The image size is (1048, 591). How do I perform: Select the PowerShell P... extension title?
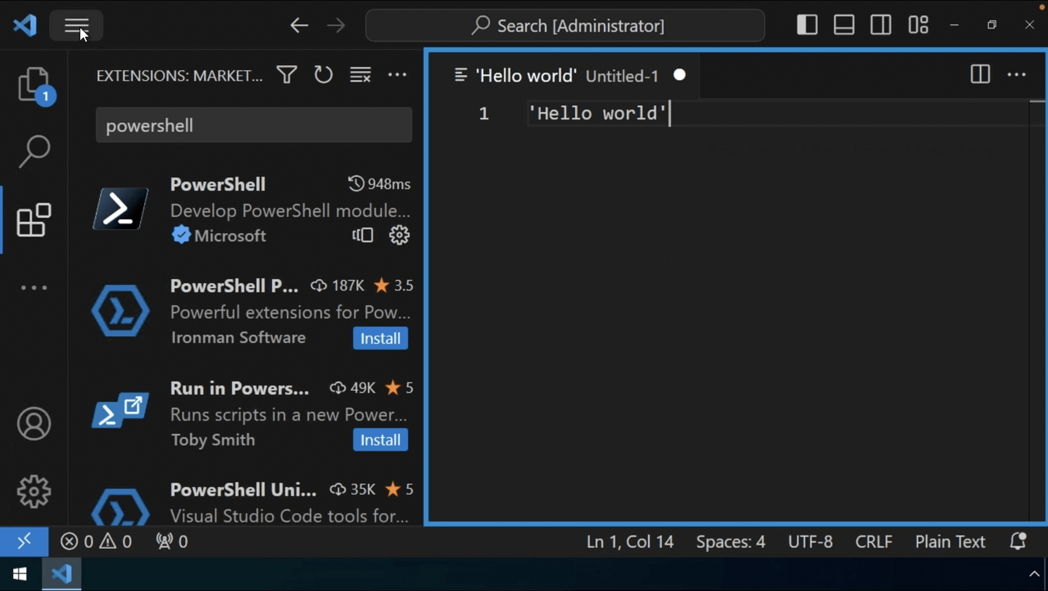point(234,285)
